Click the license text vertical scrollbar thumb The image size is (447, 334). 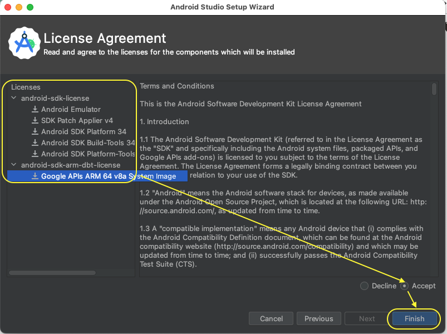click(434, 89)
